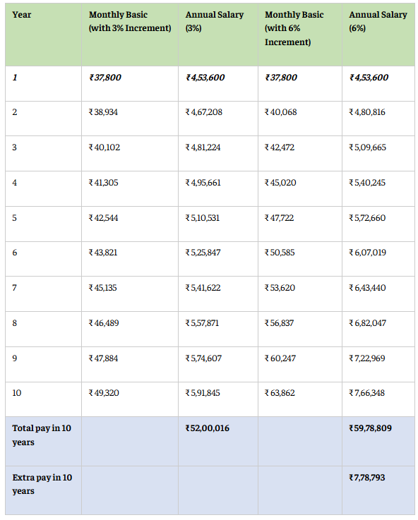Select the ₹50,585 monthly basic cell
The image size is (418, 520).
pyautogui.click(x=280, y=253)
